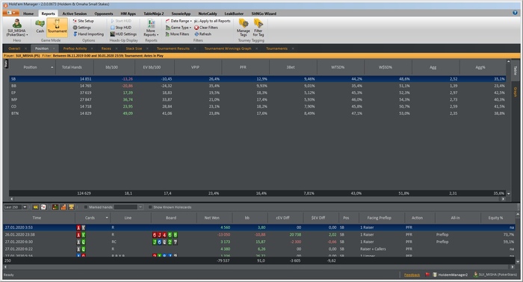Click the hand list table icon

click(55, 207)
